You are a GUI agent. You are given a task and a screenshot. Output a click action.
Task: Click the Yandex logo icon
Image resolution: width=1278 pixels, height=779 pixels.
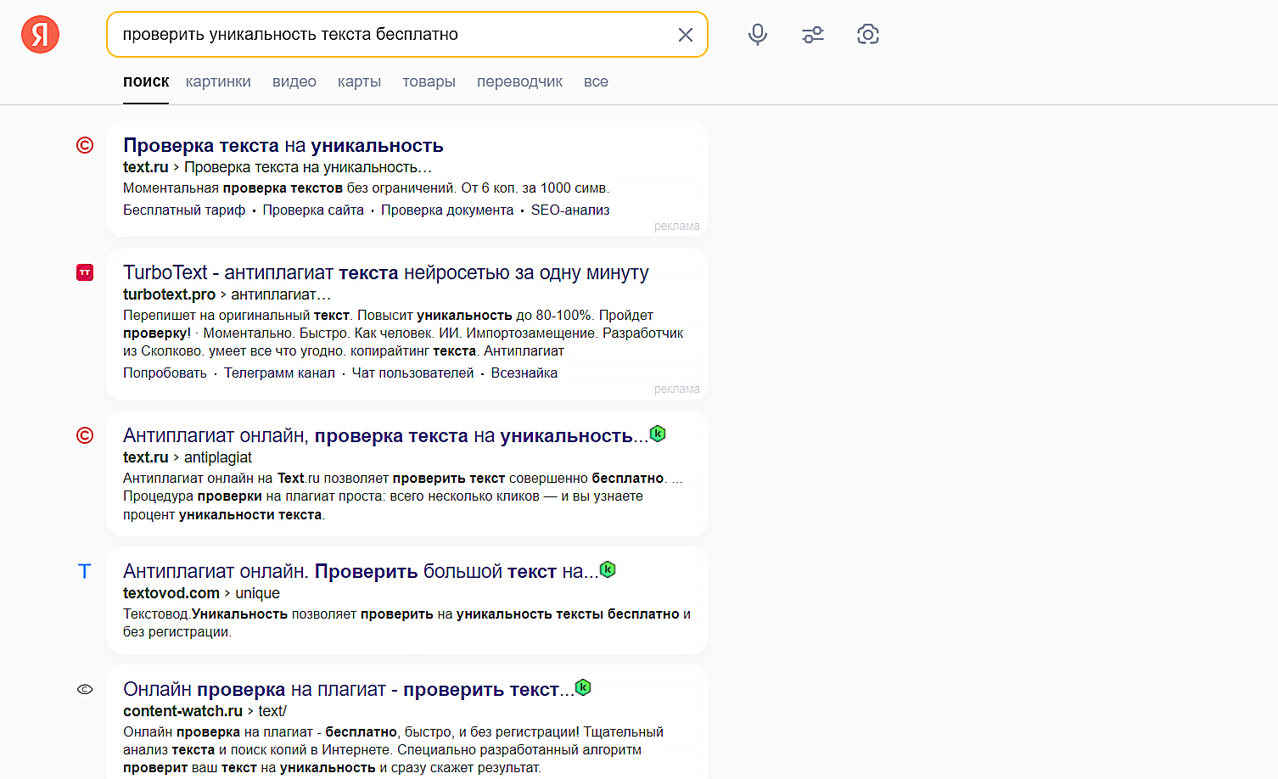pyautogui.click(x=40, y=34)
